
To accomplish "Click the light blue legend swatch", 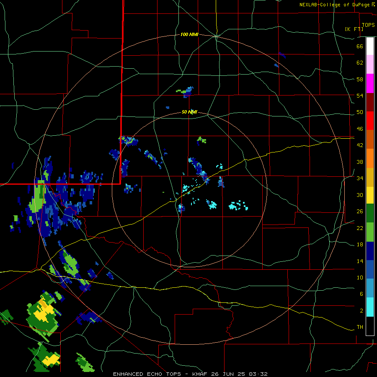I will coord(370,289).
